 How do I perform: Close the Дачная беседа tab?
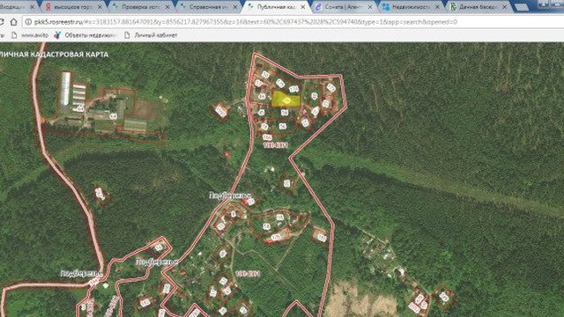(x=505, y=7)
